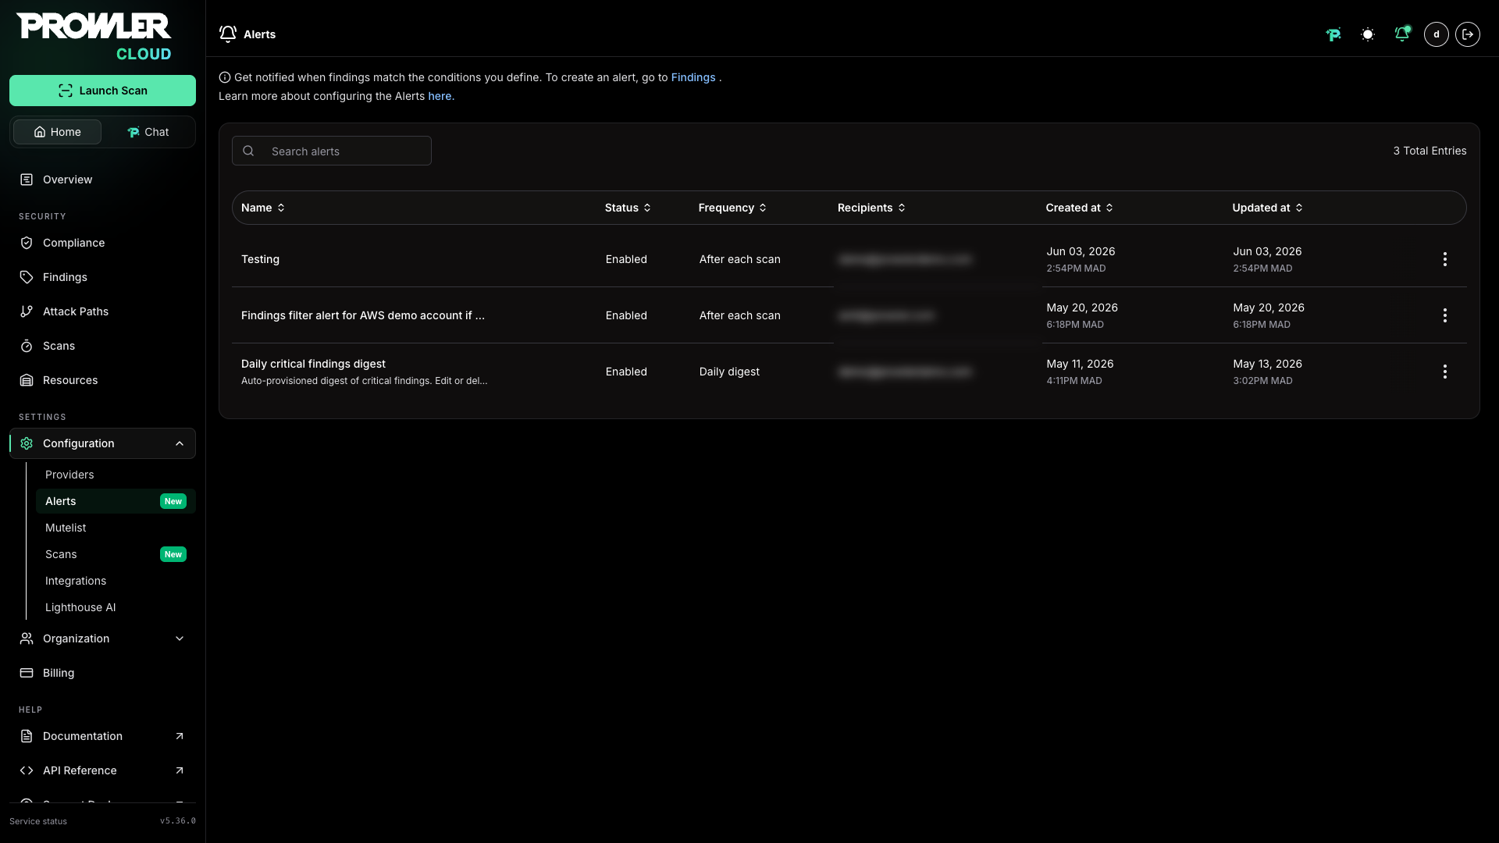Click the search magnifier icon
Screen dimensions: 1499x843
(x=248, y=151)
